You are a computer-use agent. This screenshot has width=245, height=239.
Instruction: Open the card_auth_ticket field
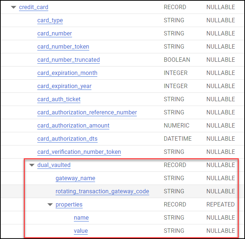(59, 99)
